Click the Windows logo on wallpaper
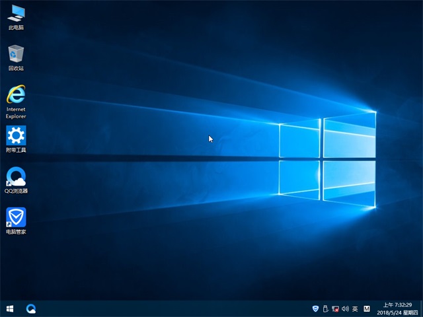 click(x=327, y=157)
